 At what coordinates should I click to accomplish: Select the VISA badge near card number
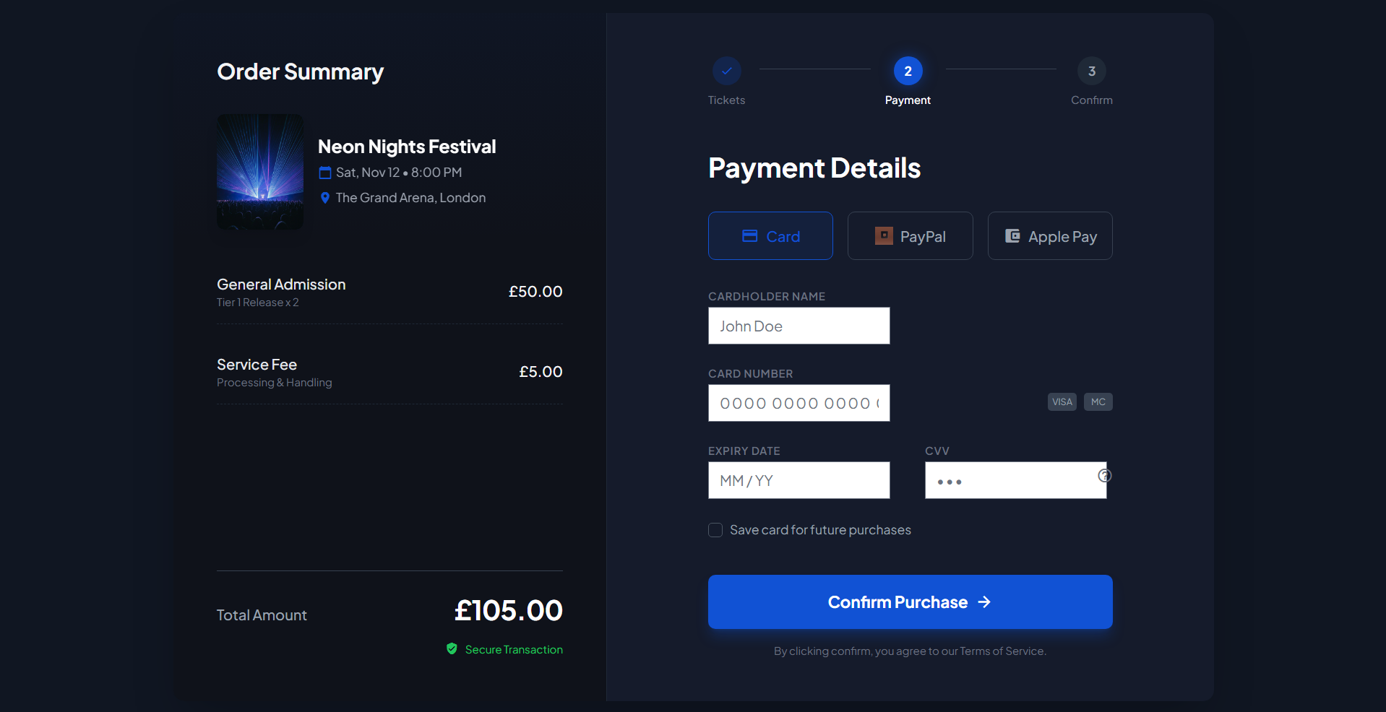1062,401
